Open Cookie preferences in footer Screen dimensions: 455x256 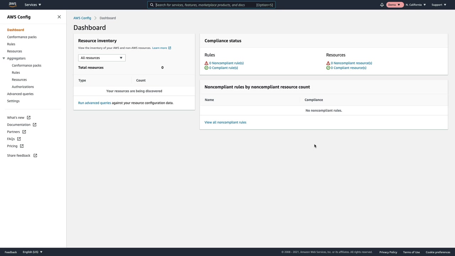(x=438, y=252)
